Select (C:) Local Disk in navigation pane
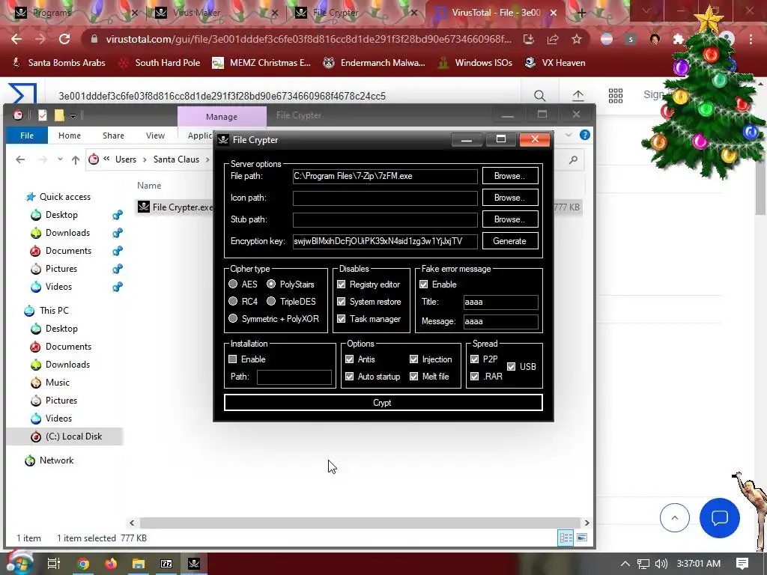767x575 pixels. click(64, 436)
